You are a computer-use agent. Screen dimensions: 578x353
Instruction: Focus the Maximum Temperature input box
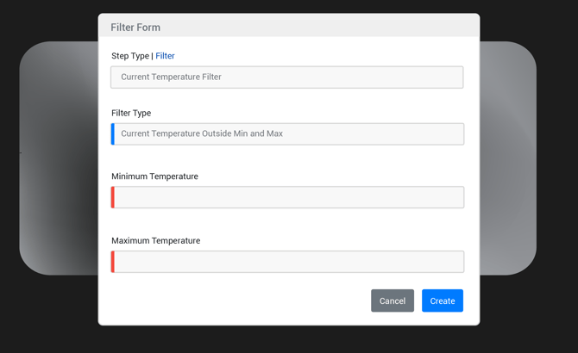[289, 262]
